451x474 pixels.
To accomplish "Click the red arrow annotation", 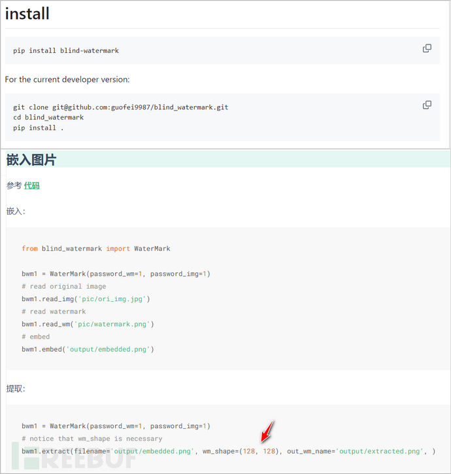I will click(x=268, y=431).
